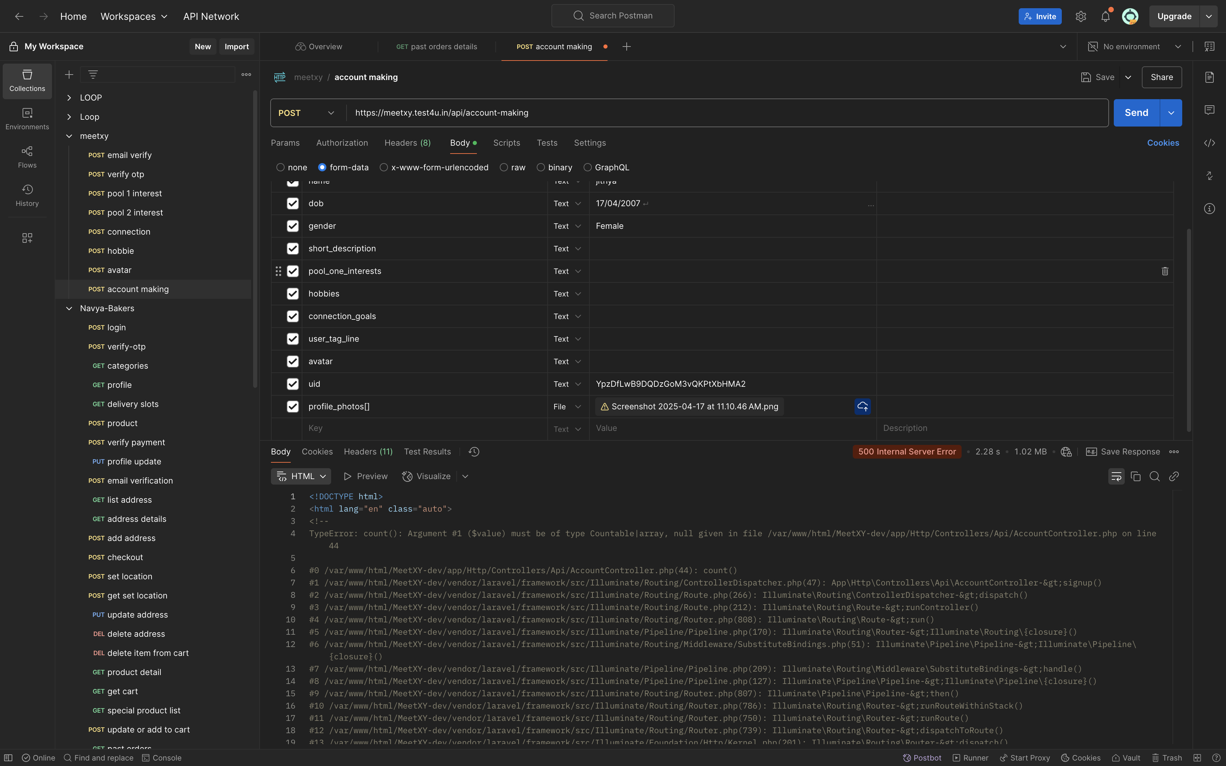The image size is (1226, 766).
Task: Click the Send button
Action: (x=1136, y=113)
